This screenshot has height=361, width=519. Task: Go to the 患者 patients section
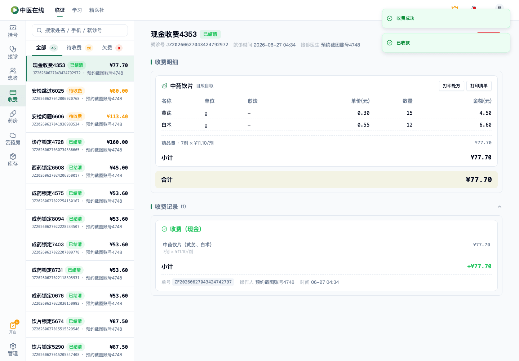pyautogui.click(x=13, y=74)
